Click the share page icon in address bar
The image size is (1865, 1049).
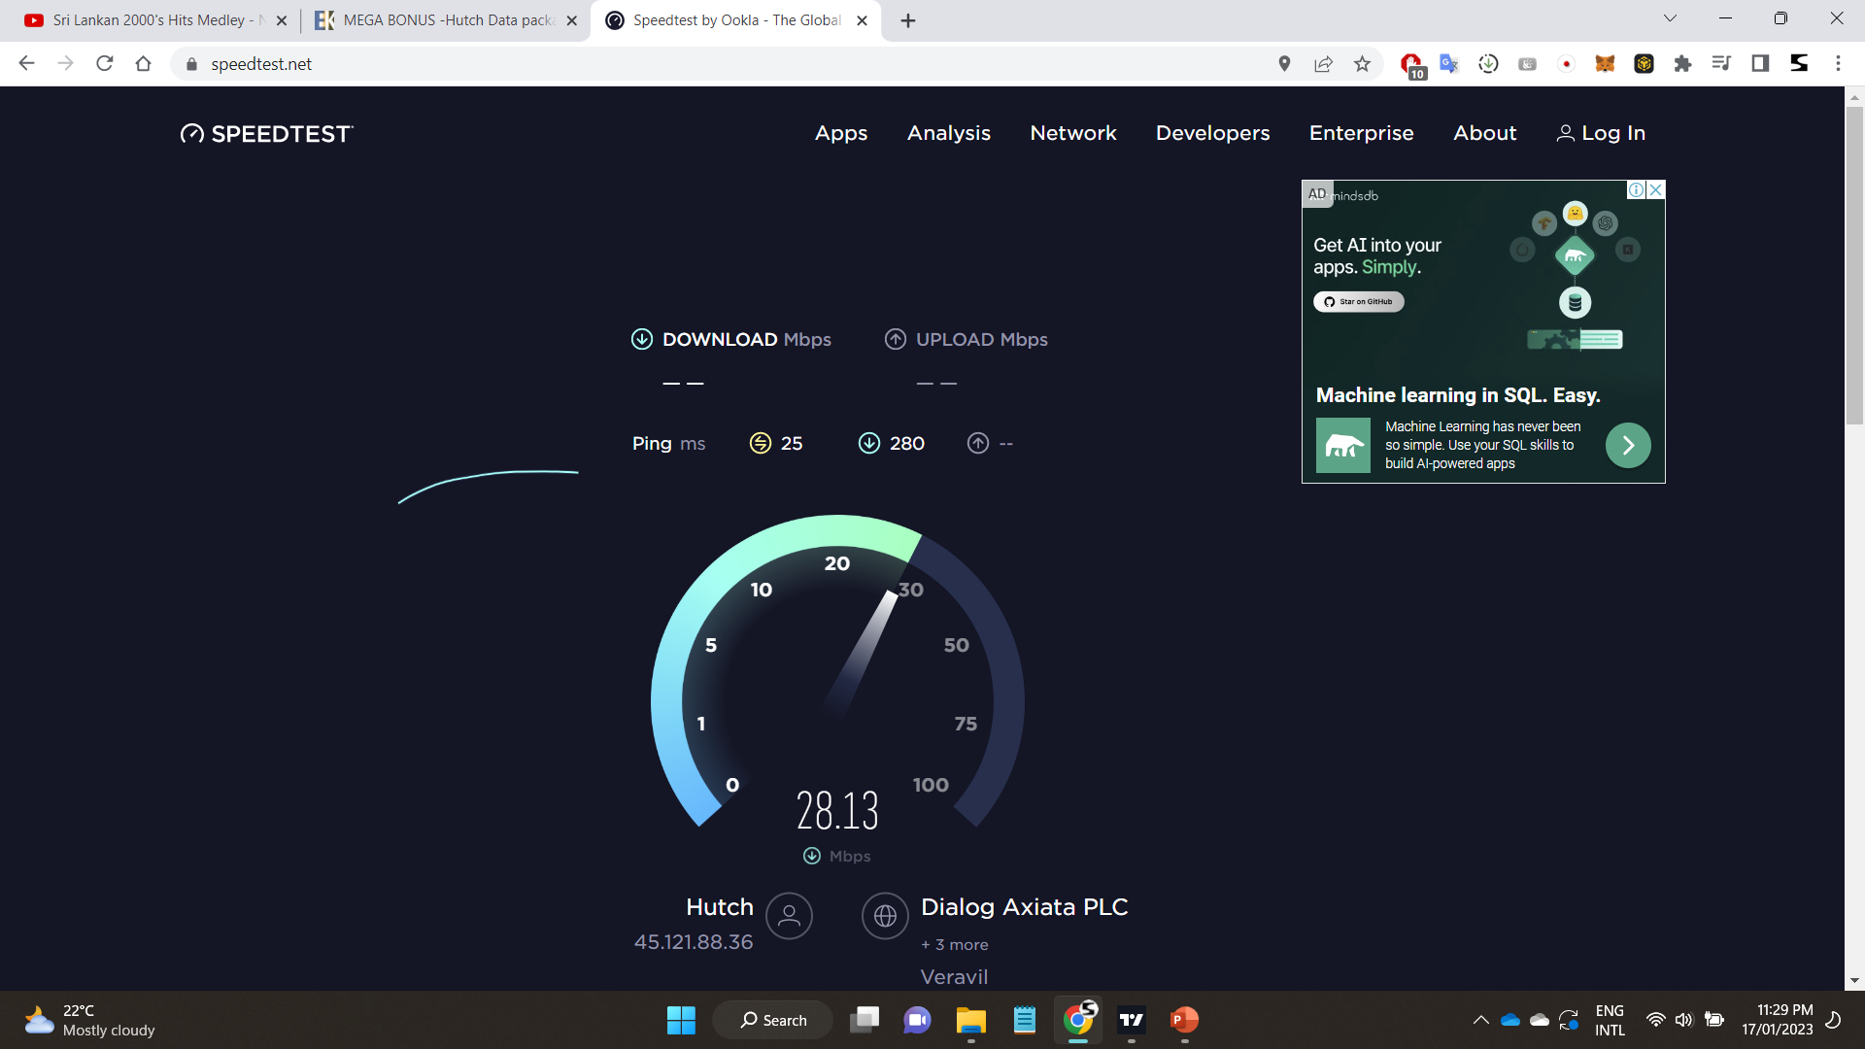tap(1323, 64)
